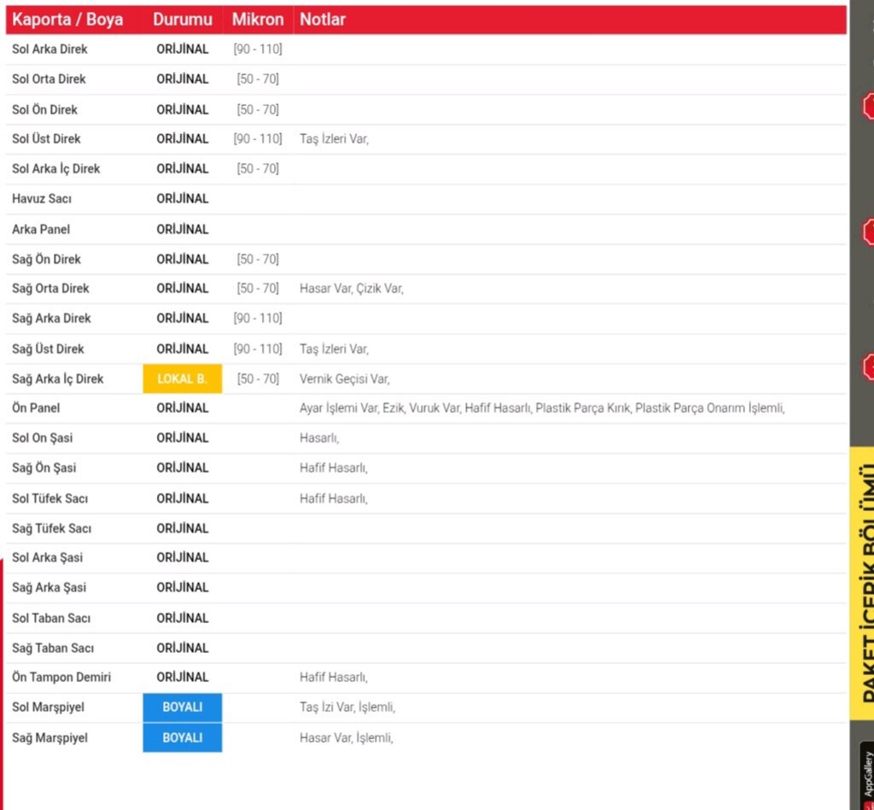Select the note 'Hasar Var, İşlemli,'
The width and height of the screenshot is (874, 810).
pyautogui.click(x=347, y=738)
